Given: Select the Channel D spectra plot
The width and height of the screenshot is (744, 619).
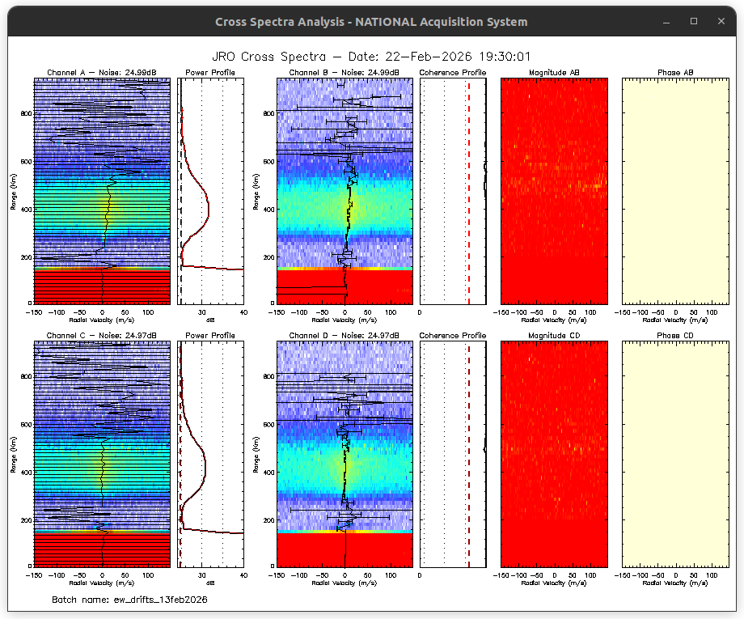Looking at the screenshot, I should click(345, 453).
